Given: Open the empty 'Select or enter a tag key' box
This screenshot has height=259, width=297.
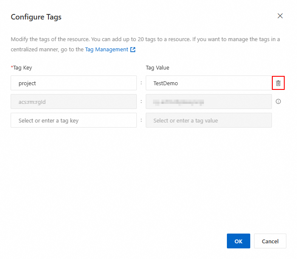Looking at the screenshot, I should click(74, 120).
